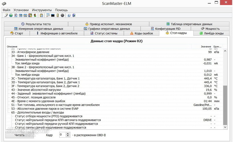Image resolution: width=233 pixels, height=142 pixels.
Task: Open the Файл menu
Action: (x=7, y=10)
